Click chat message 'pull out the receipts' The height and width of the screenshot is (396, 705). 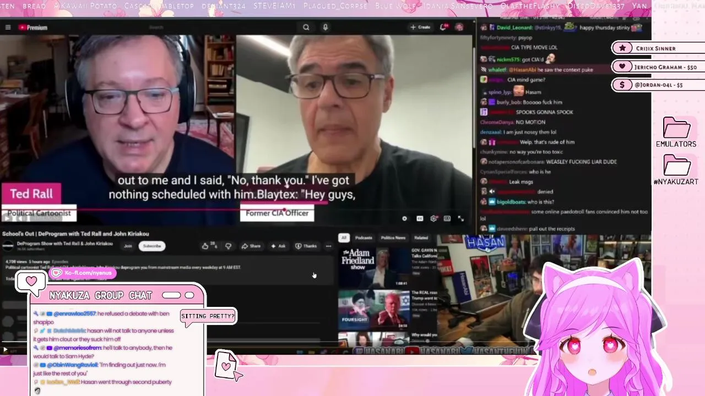tap(552, 229)
